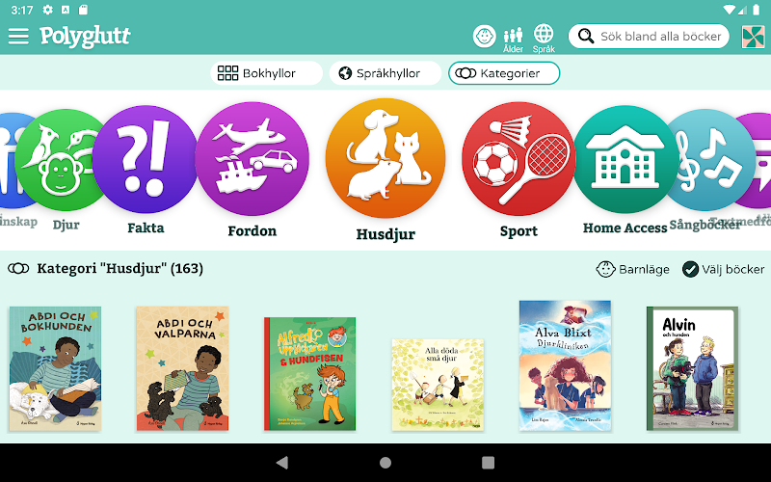Choose the Fordon vehicles category
This screenshot has height=482, width=771.
[x=252, y=159]
